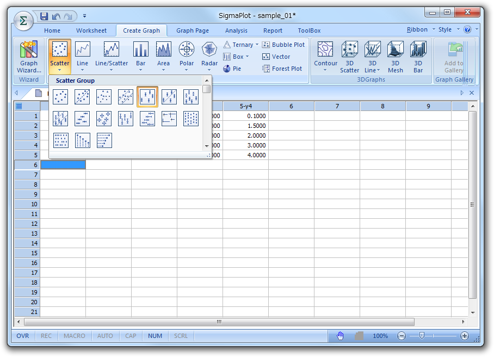Switch to the Worksheet tab
The width and height of the screenshot is (494, 357).
(91, 30)
